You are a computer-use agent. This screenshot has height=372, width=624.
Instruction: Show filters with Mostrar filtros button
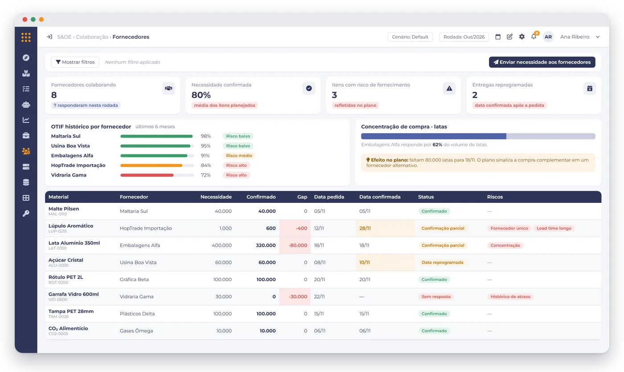coord(75,62)
